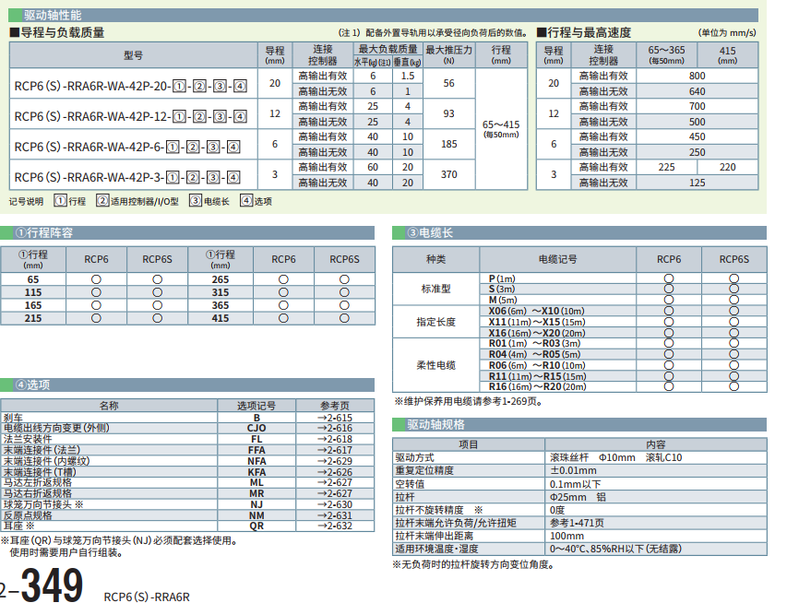Image resolution: width=787 pixels, height=603 pixels.
Task: Click max thrust value "56"
Action: point(448,83)
